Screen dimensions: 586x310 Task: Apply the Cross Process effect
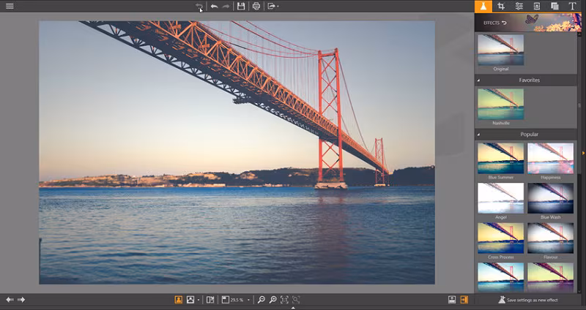click(500, 238)
